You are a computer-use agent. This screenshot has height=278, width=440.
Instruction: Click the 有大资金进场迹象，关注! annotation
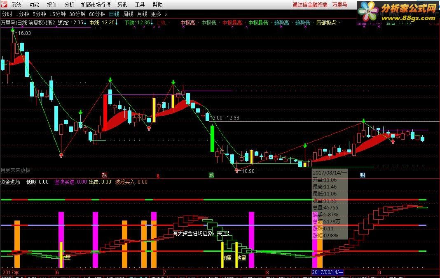point(201,233)
